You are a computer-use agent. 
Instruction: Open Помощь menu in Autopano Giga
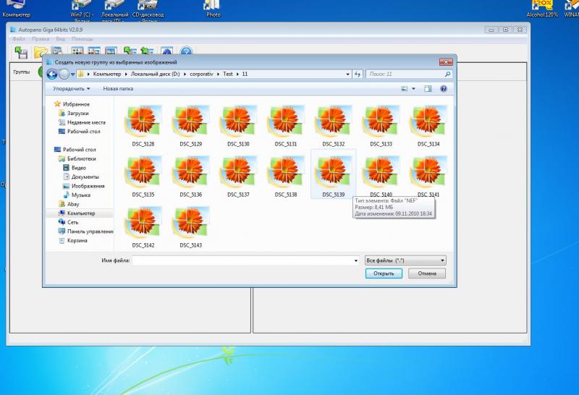(82, 39)
